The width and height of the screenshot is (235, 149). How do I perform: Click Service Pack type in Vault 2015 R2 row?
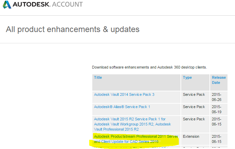(194, 119)
